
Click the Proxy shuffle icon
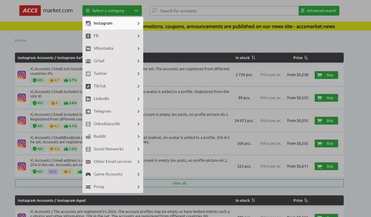click(x=88, y=187)
